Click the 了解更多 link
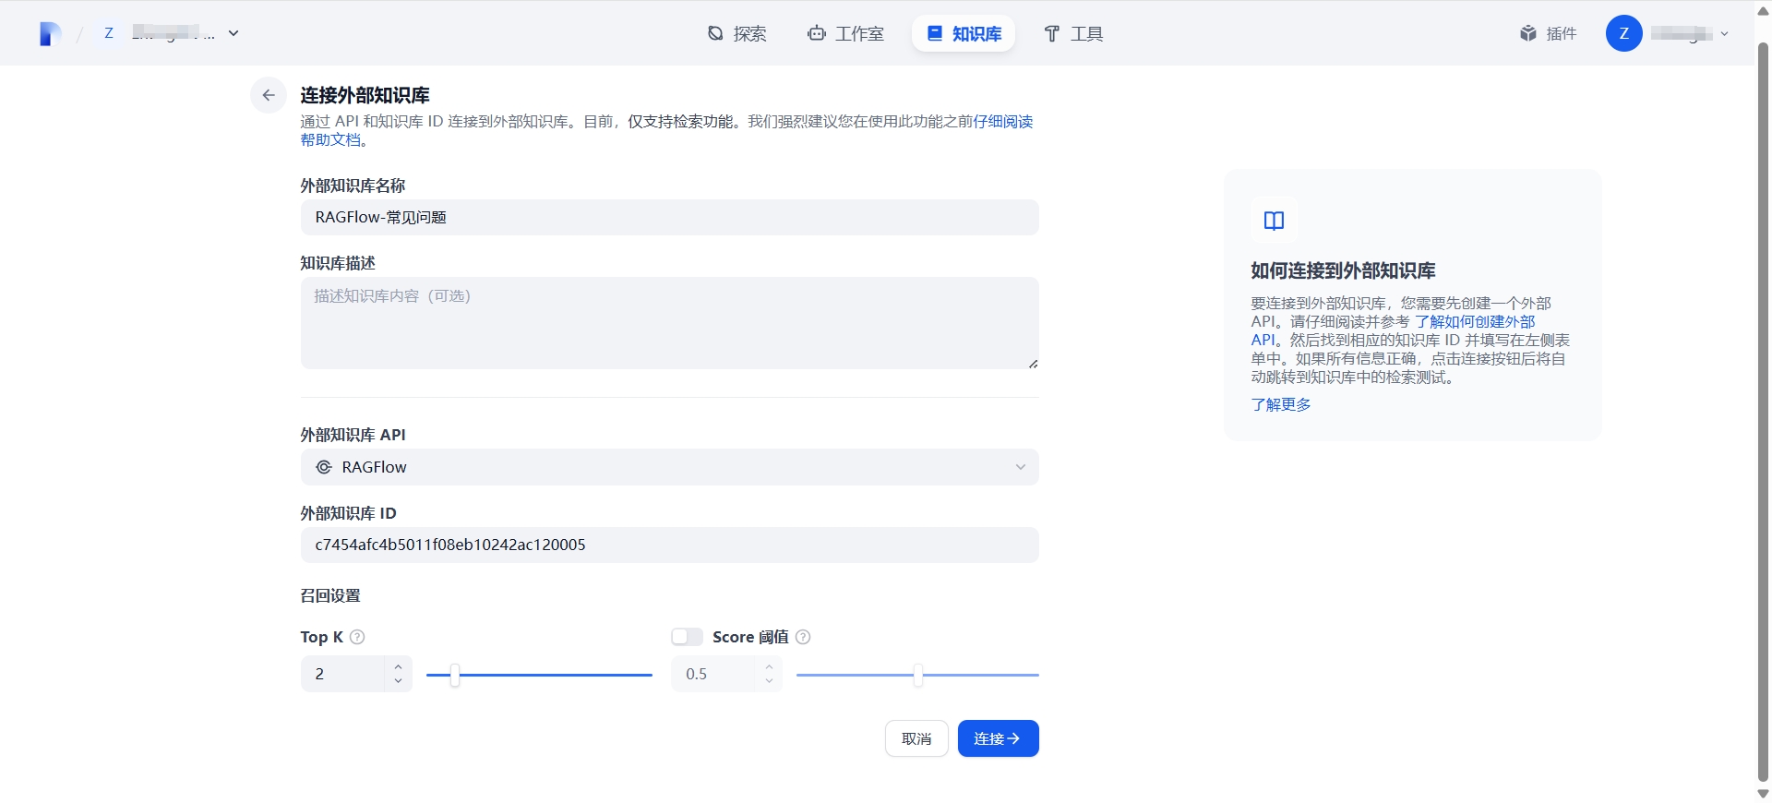 click(1281, 404)
